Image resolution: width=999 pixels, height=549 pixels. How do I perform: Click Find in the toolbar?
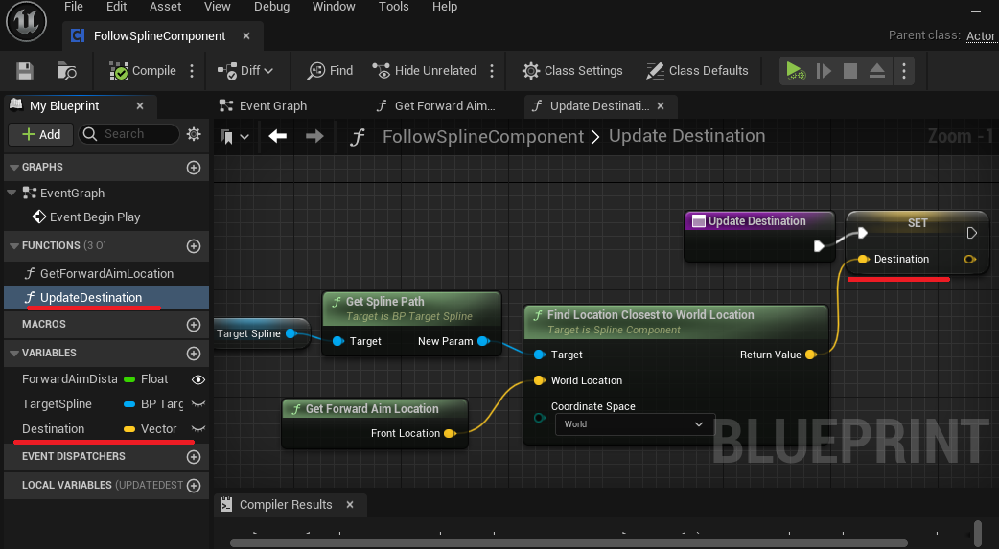click(330, 71)
